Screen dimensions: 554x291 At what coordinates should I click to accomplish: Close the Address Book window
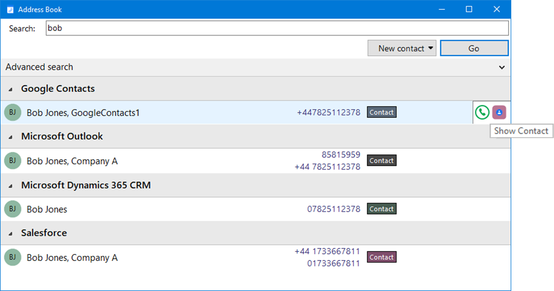tap(497, 9)
